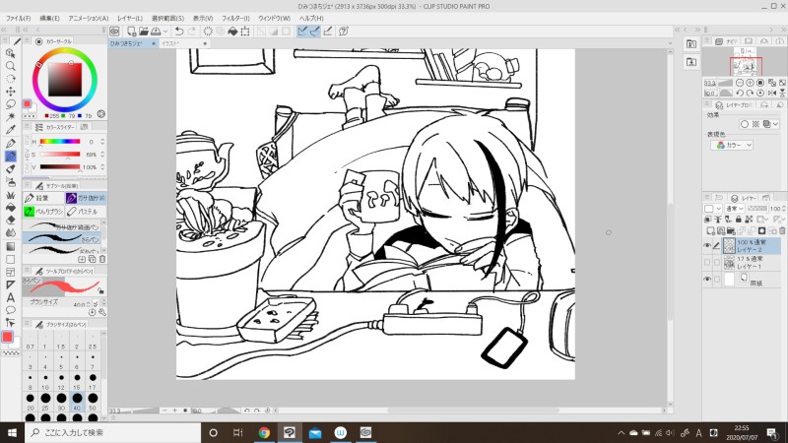The width and height of the screenshot is (788, 443).
Task: Select the Lasso selection tool
Action: point(11,104)
